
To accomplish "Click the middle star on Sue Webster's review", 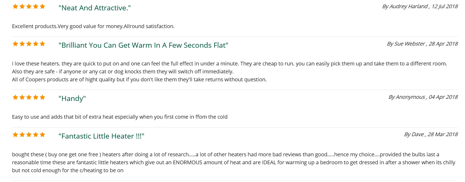I will pos(29,44).
